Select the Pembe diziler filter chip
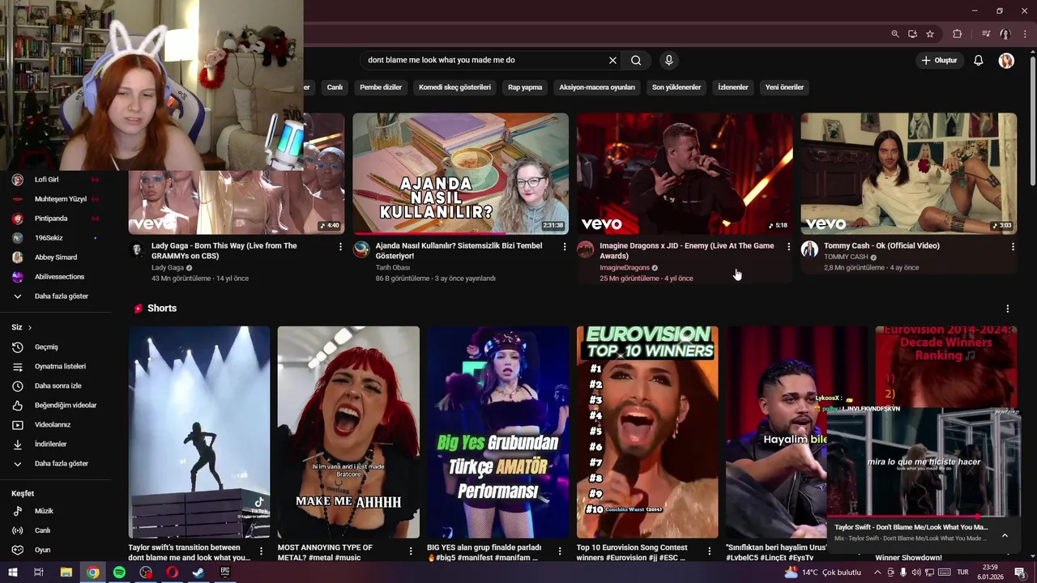Screen dimensions: 1037x583 [381, 87]
